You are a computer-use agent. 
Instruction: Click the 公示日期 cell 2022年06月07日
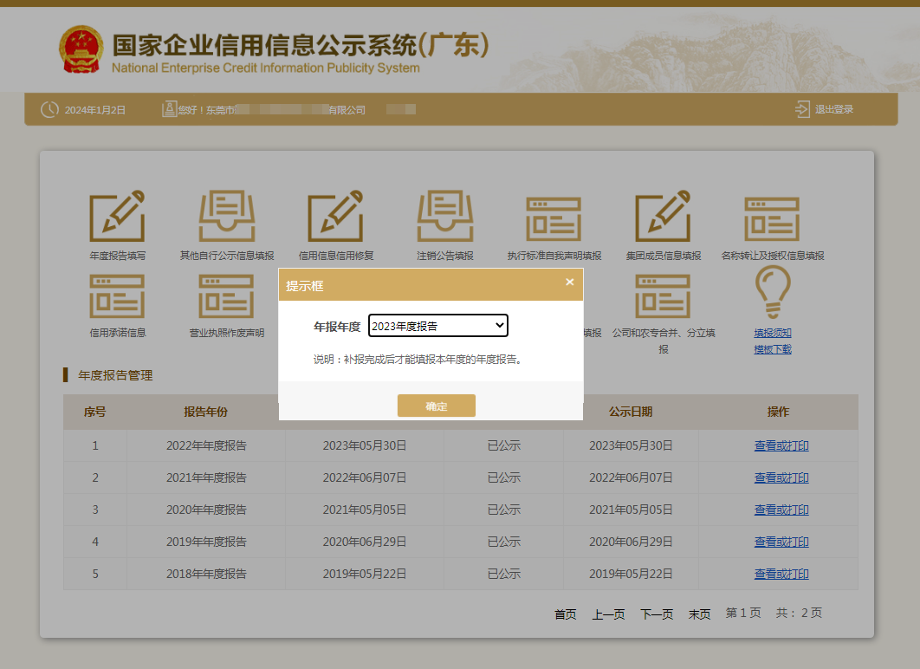[631, 477]
